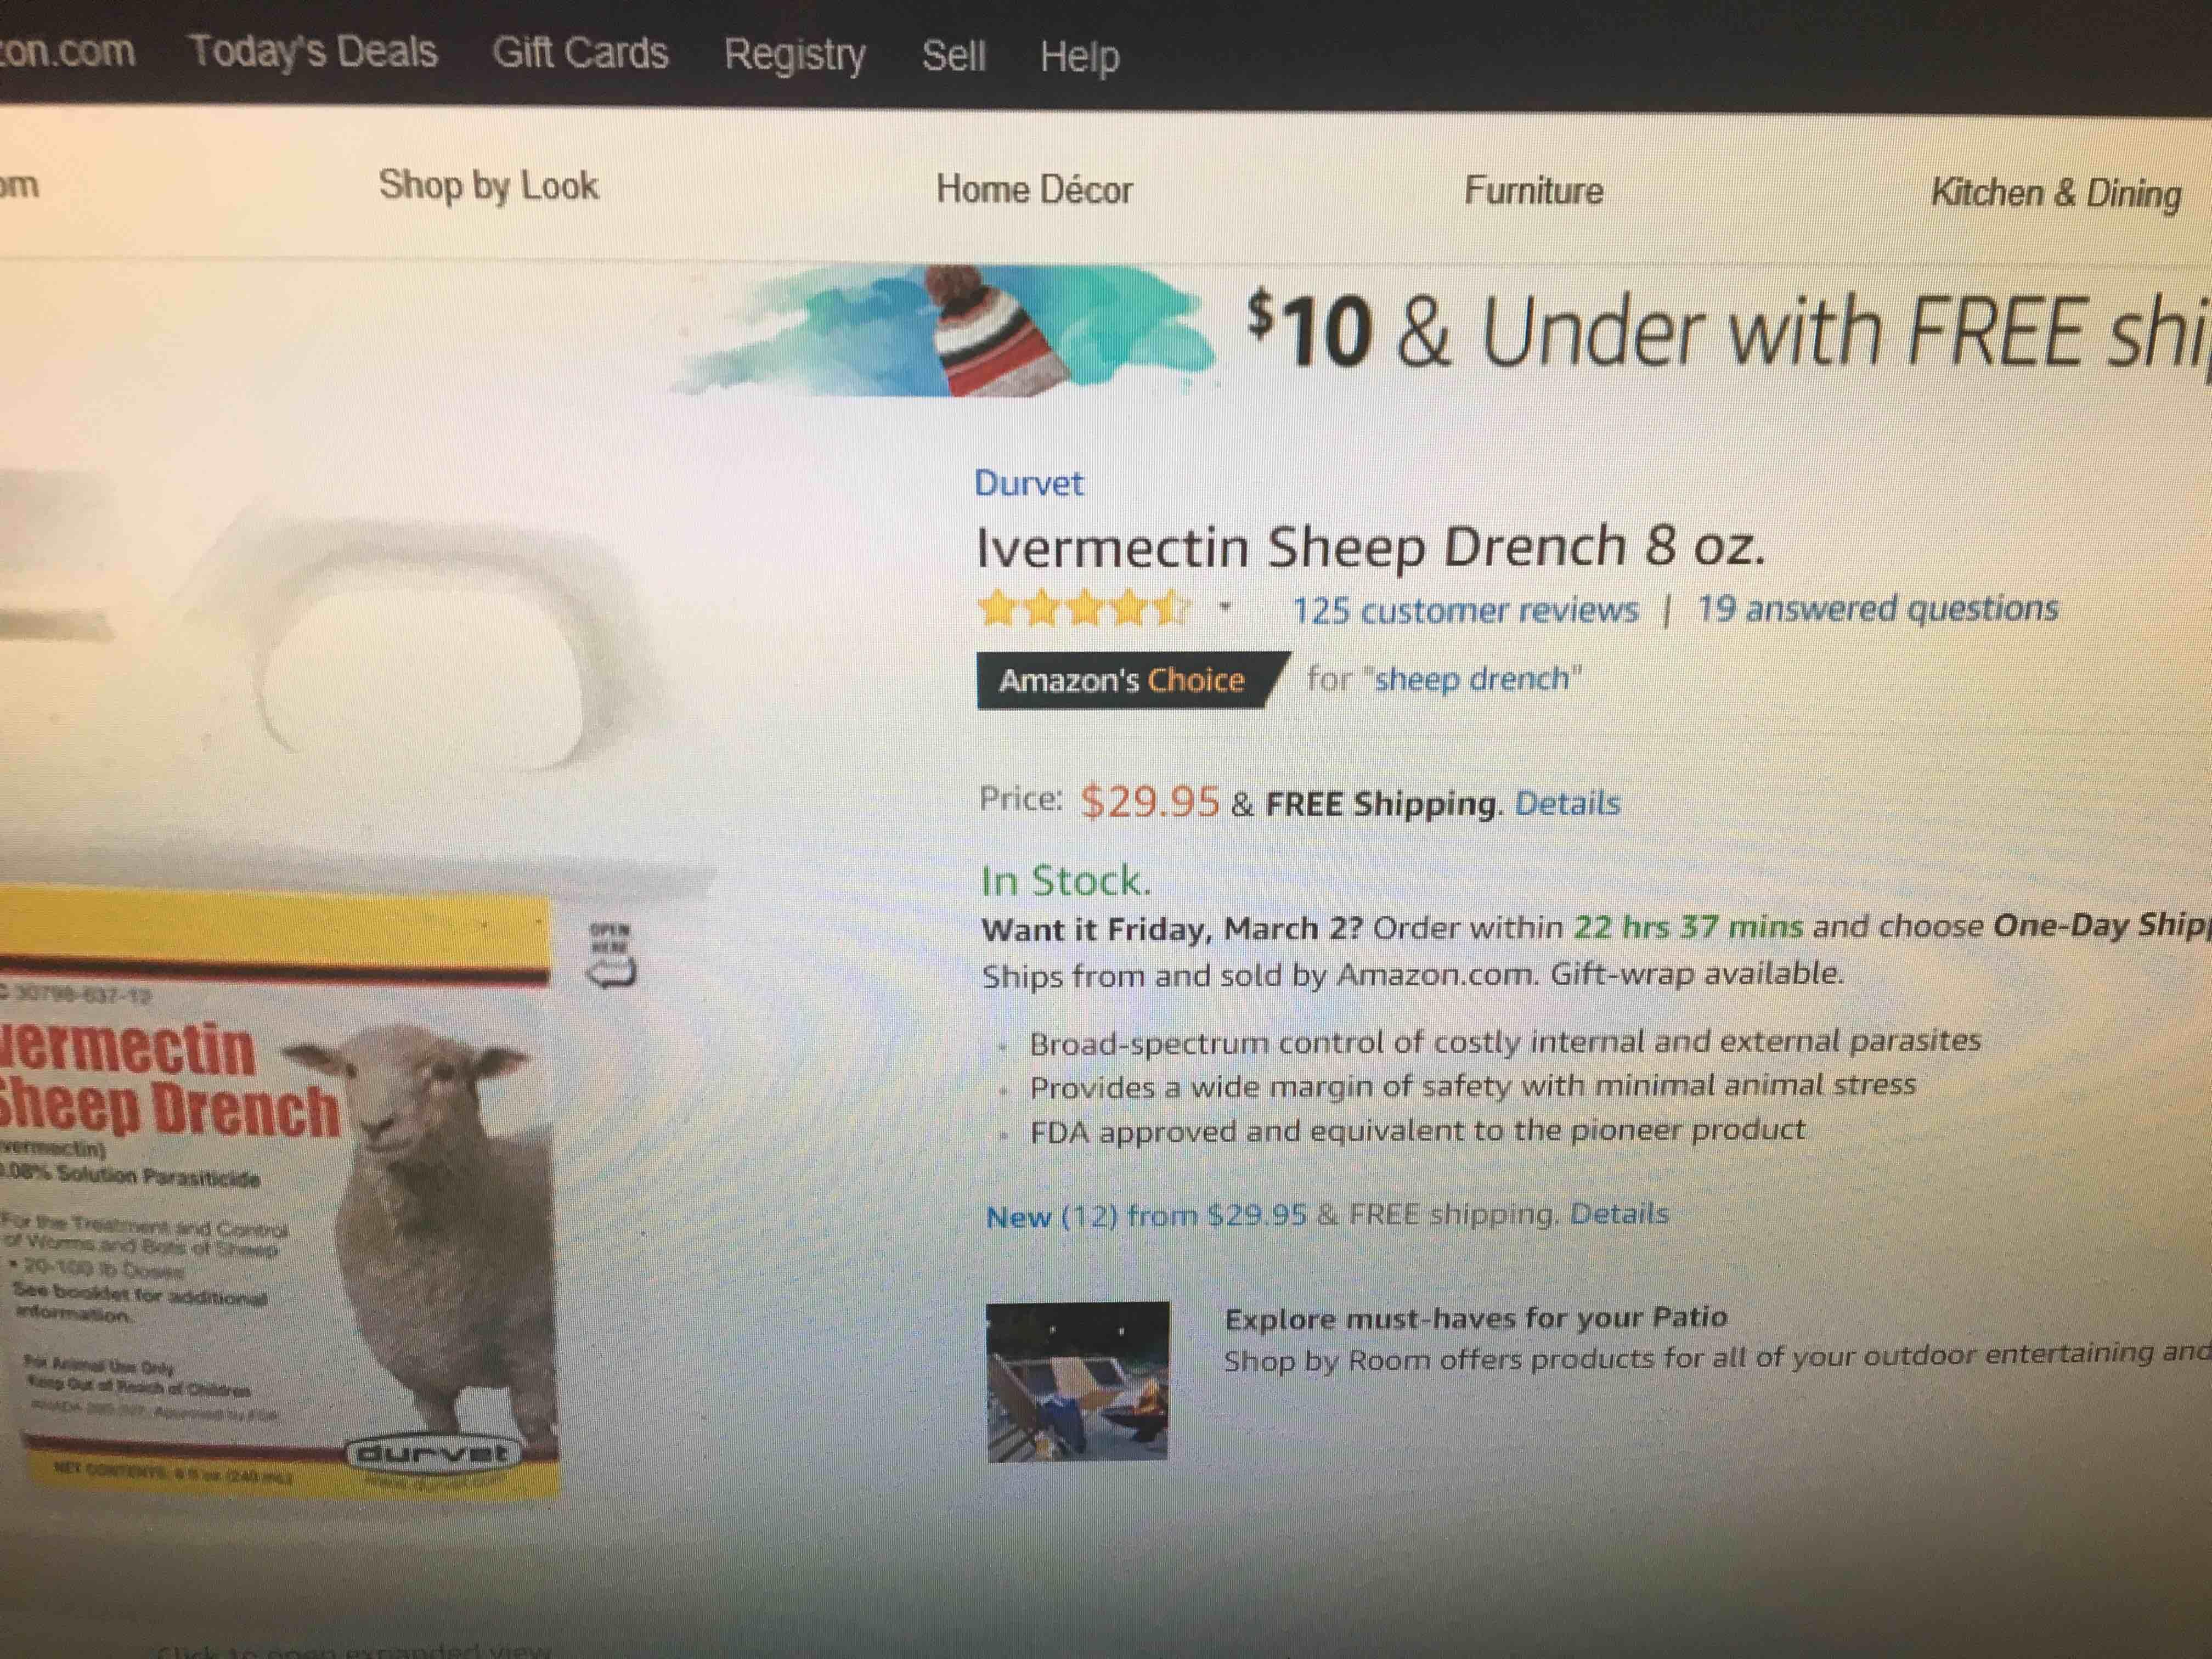
Task: Open Kitchen & Dining category tab
Action: (2055, 193)
